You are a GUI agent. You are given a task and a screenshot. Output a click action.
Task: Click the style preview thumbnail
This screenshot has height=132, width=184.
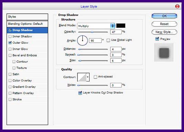click(x=164, y=52)
